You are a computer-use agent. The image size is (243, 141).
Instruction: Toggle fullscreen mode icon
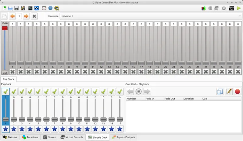point(44,8)
